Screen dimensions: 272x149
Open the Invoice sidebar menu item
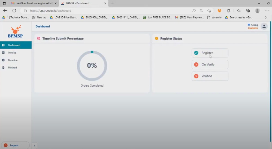tap(12, 53)
